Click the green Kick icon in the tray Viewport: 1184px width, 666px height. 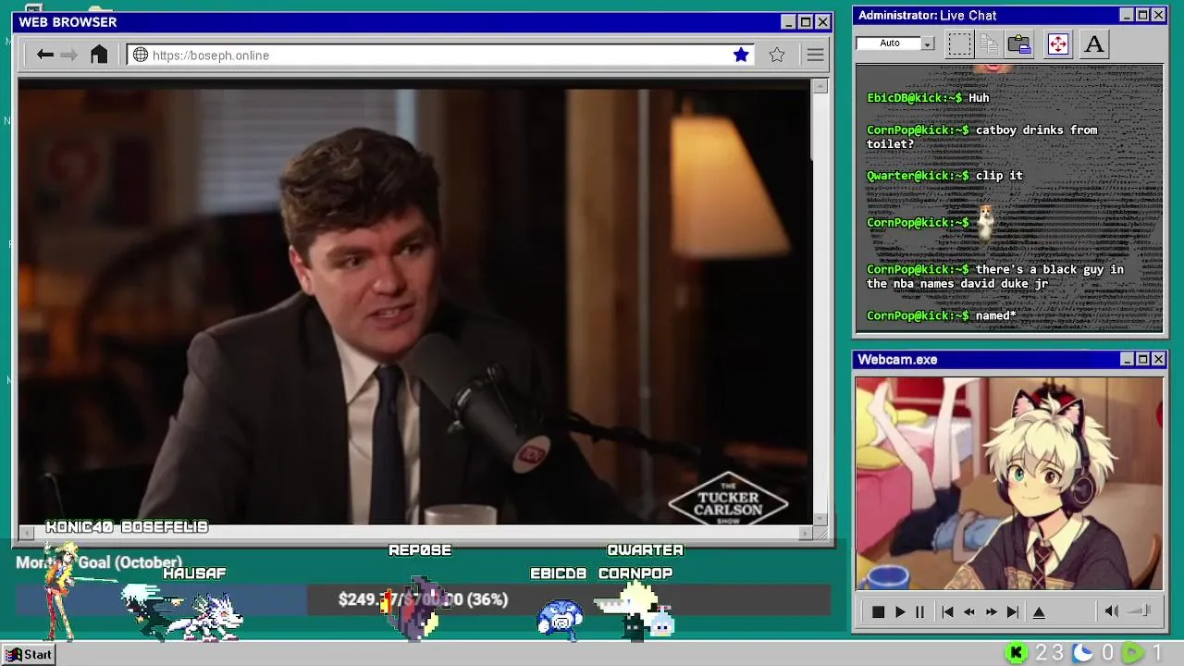1017,653
